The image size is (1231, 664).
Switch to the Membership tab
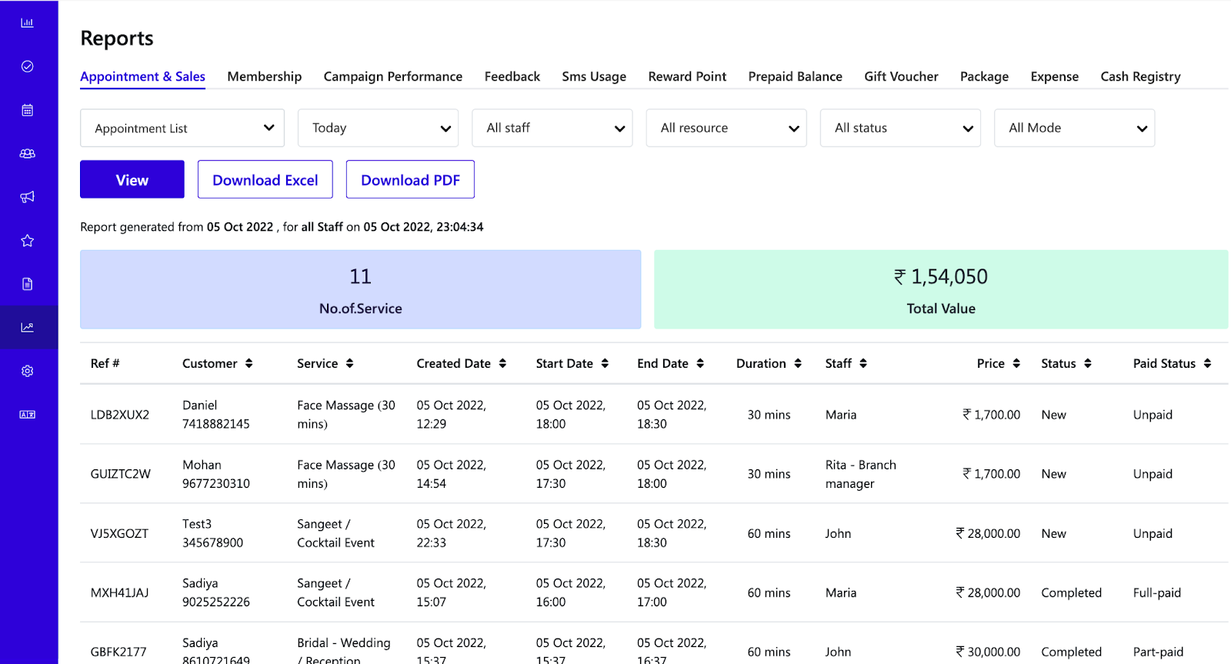(x=265, y=76)
